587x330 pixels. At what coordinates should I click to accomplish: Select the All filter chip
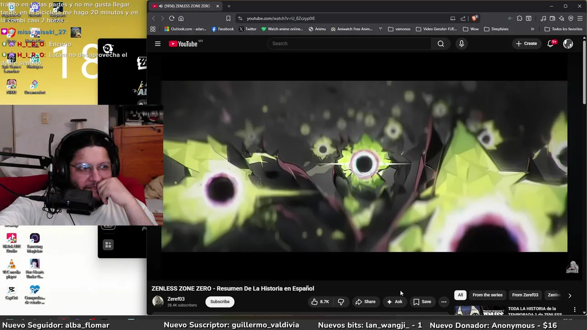[460, 295]
